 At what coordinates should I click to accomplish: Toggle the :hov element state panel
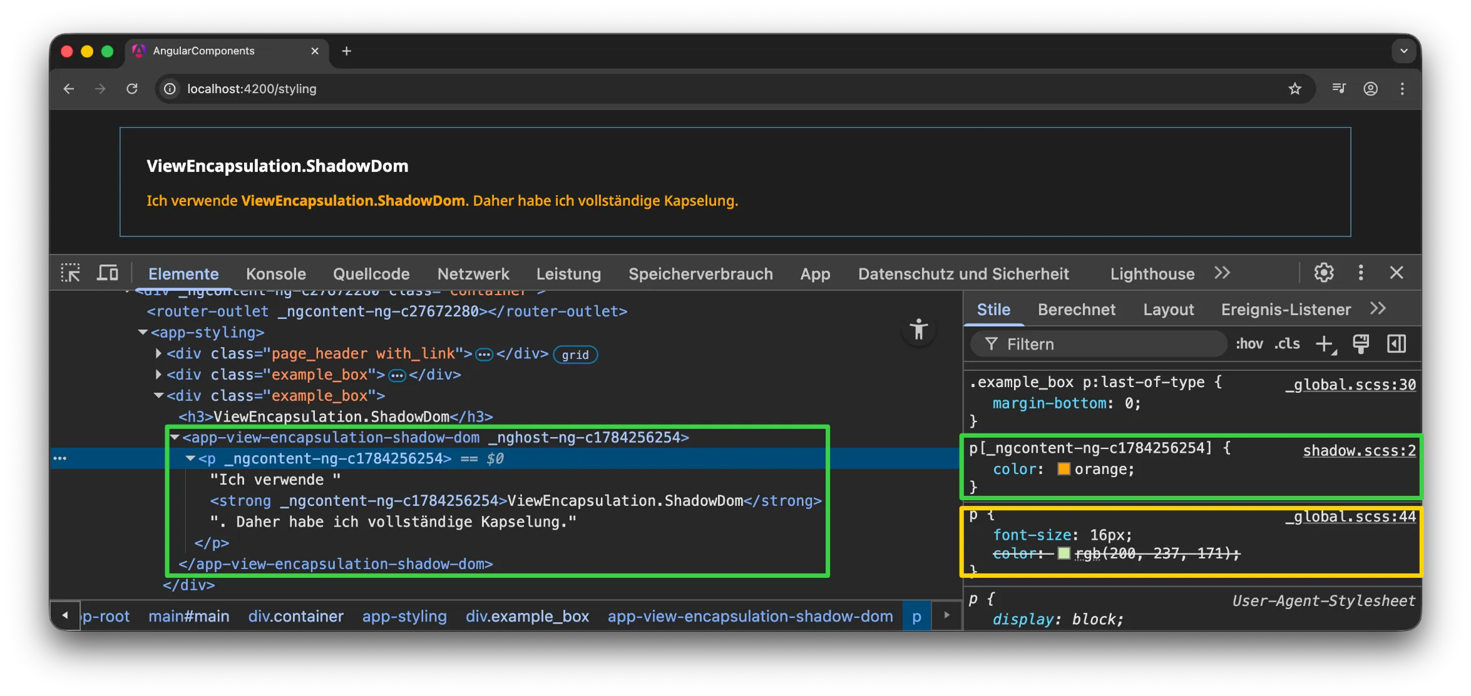click(1249, 344)
